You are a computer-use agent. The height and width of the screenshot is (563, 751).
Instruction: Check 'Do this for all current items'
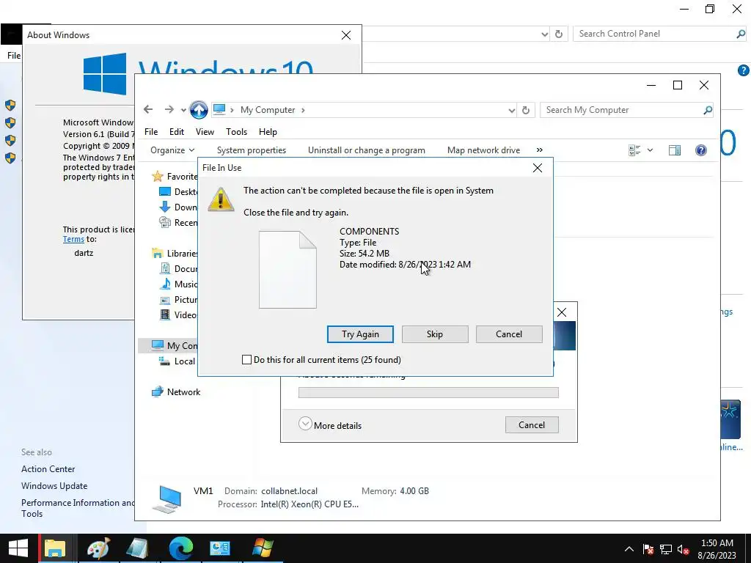[x=246, y=359]
